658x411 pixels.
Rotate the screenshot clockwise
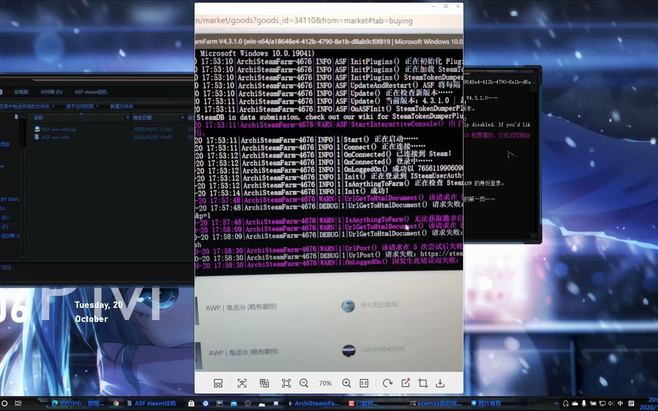pos(388,383)
